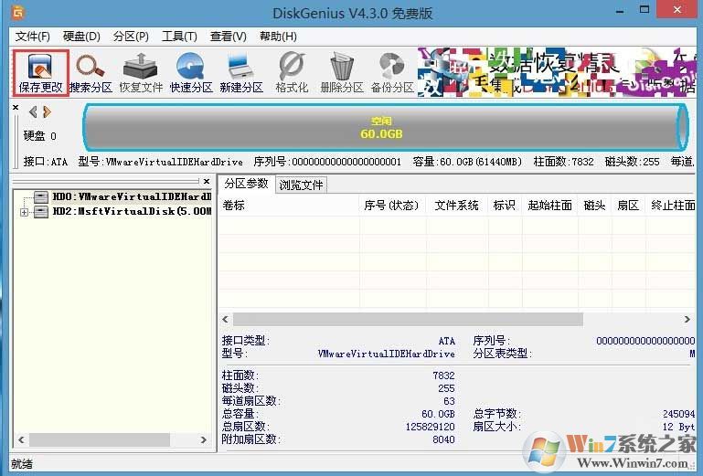This screenshot has height=476, width=703.
Task: Click left tree panel scrollbar right arrow
Action: coord(204,439)
